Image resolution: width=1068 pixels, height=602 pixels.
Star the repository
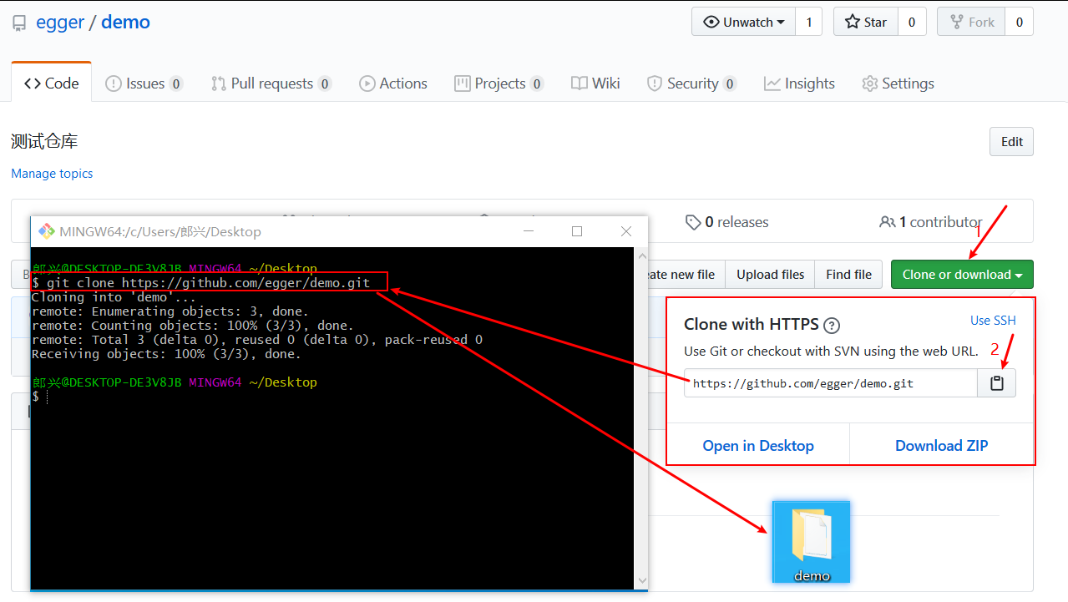[x=866, y=23]
